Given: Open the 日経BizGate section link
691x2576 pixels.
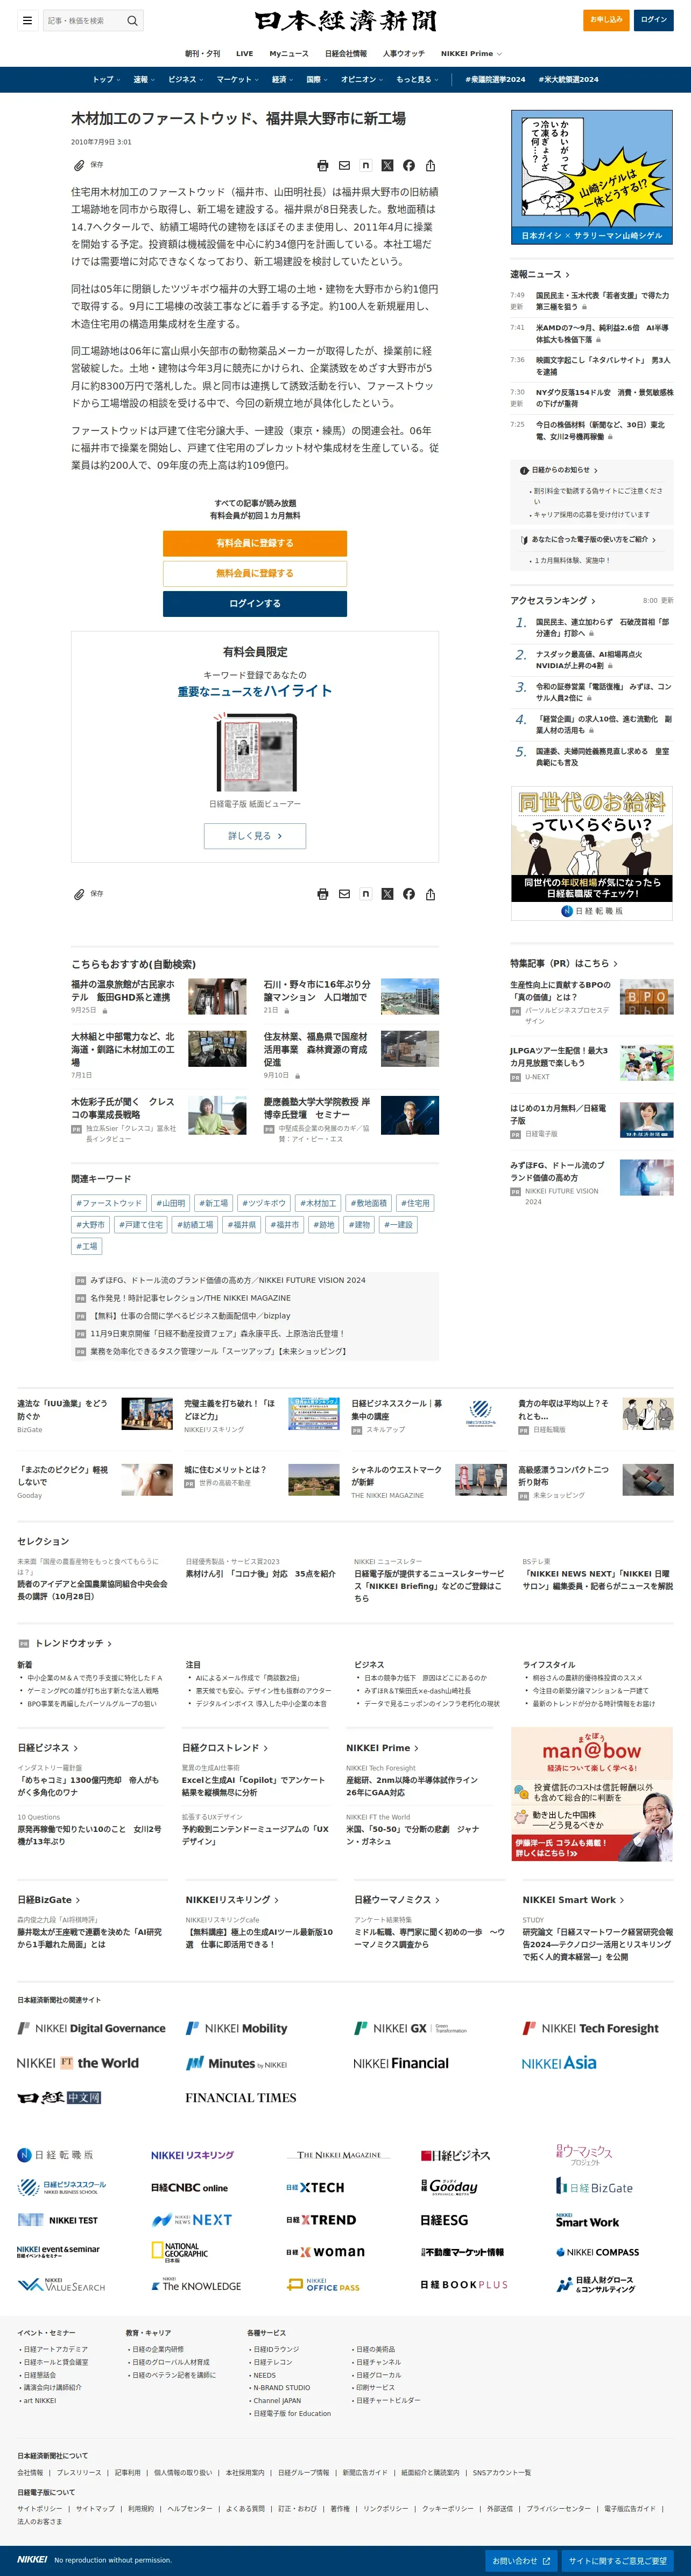Looking at the screenshot, I should click(49, 1900).
